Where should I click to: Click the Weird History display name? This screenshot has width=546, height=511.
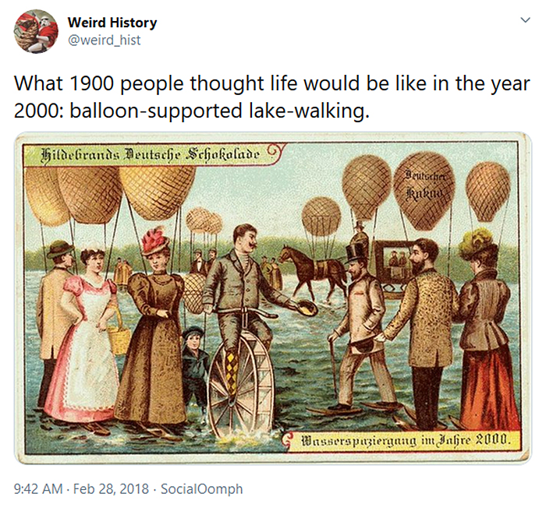point(112,23)
